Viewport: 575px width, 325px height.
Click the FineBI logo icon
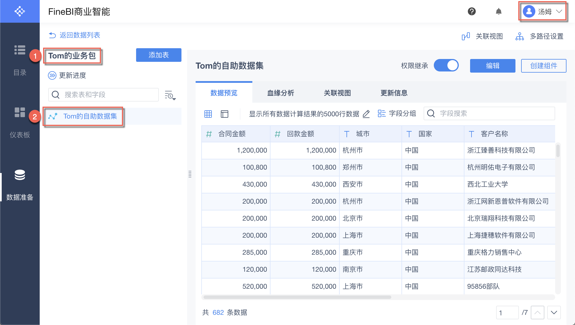click(x=20, y=11)
